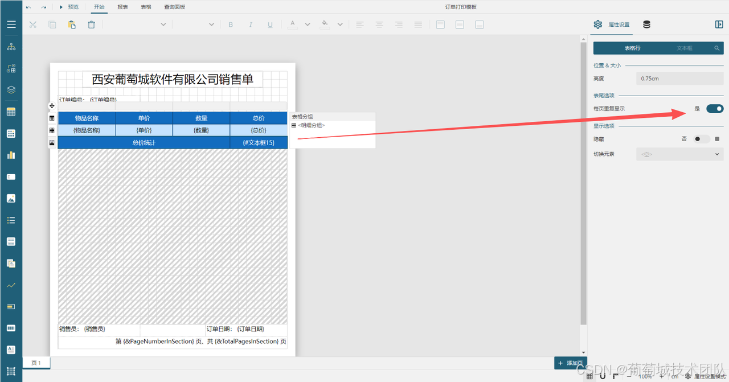Screen dimensions: 729x382
Task: Toggle the hidden switch
Action: tap(702, 139)
